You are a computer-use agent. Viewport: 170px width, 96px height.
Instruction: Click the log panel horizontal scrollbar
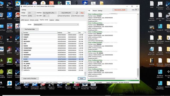coord(102,78)
